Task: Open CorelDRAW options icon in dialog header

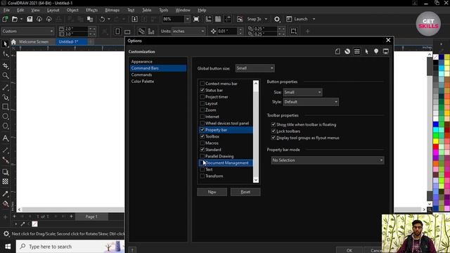Action: point(347,51)
